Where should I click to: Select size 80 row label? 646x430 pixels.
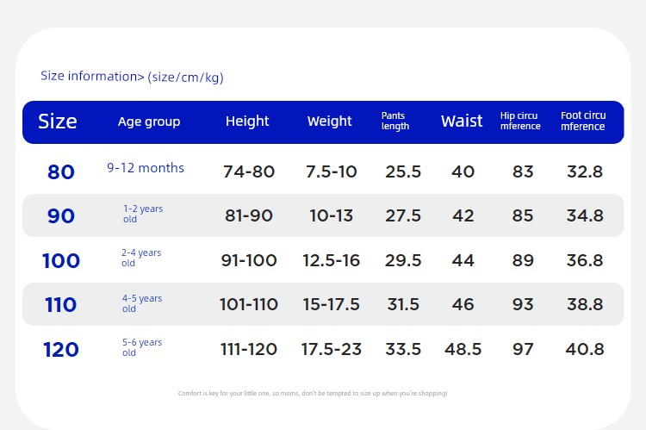pyautogui.click(x=61, y=172)
